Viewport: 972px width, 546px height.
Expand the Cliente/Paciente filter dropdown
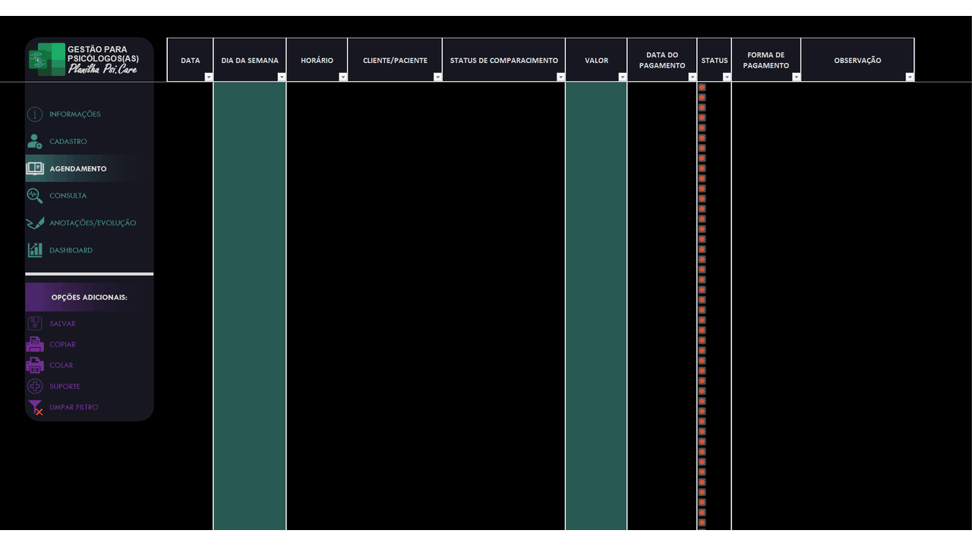coord(437,77)
